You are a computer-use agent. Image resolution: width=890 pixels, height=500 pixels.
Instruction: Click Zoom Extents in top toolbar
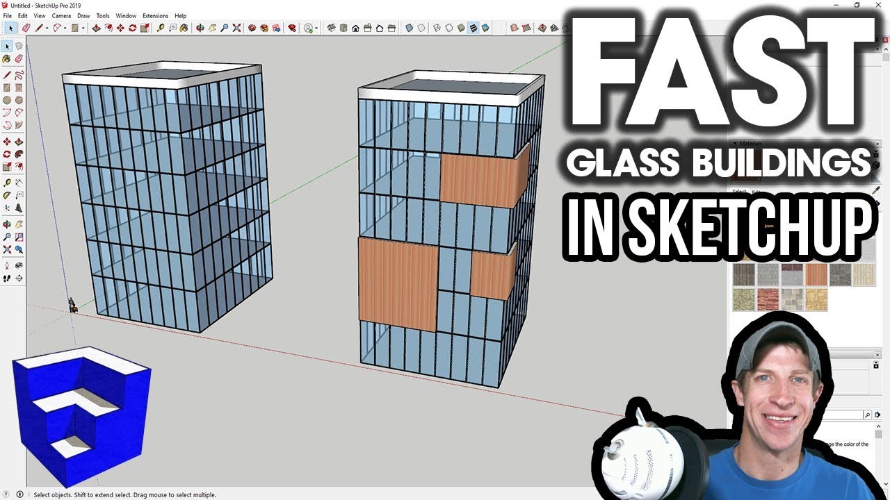pos(236,28)
